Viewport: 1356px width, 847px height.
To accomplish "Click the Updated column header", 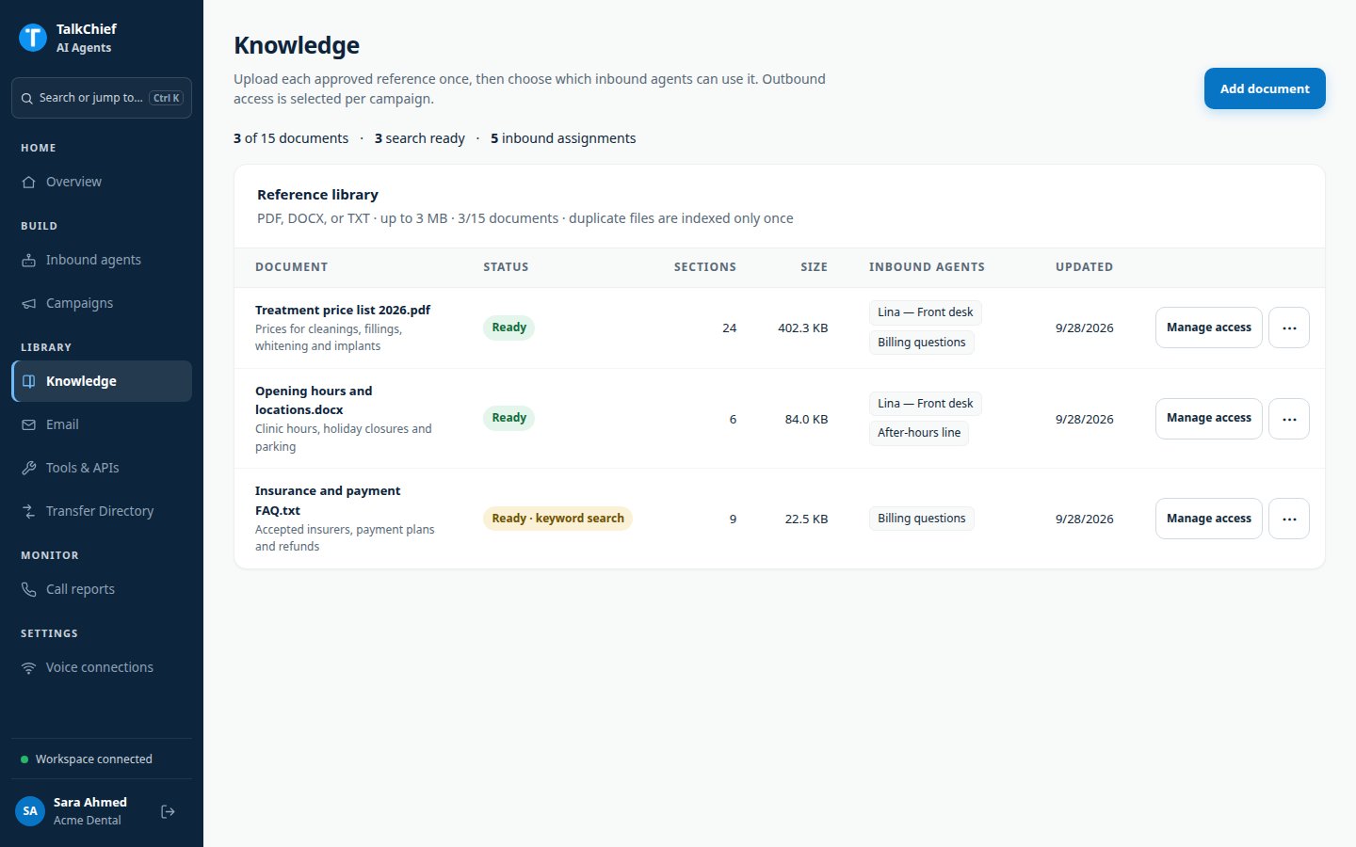I will coord(1084,267).
